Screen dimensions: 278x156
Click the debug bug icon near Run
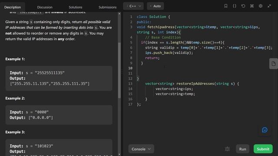[x=227, y=149]
